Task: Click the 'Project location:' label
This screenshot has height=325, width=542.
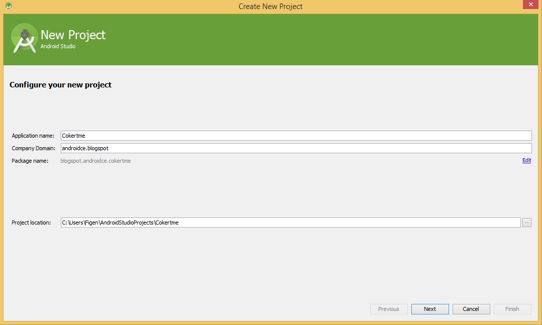Action: 31,223
